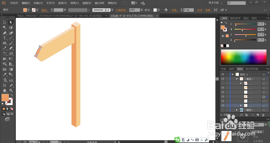Image resolution: width=270 pixels, height=143 pixels.
Task: Toggle visibility of first 编组 sublayer
Action: (223, 79)
